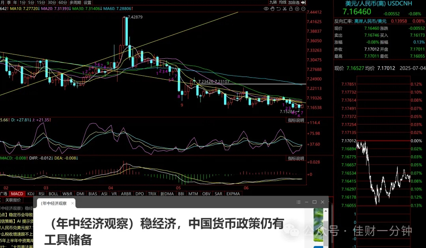Click the 7.15284 low price label
This screenshot has height=248, width=426.
pyautogui.click(x=287, y=112)
